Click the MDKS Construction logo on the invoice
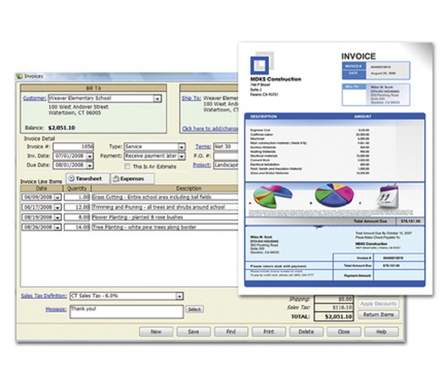Screen dimensions: 445x371 (262, 63)
